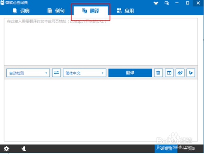Click the Bing search icon

tap(191, 73)
